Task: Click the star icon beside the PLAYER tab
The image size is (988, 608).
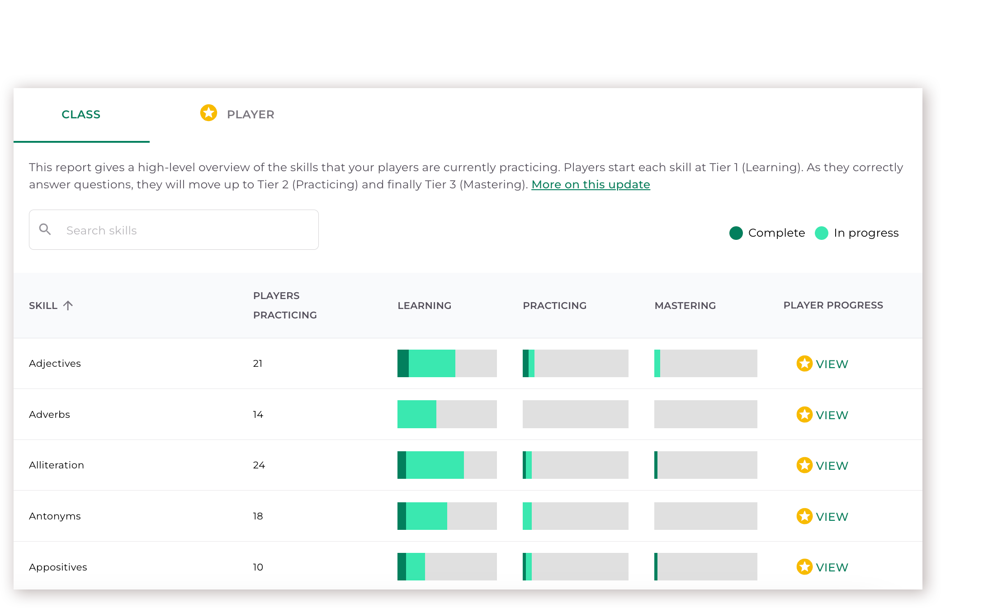Action: pyautogui.click(x=208, y=113)
